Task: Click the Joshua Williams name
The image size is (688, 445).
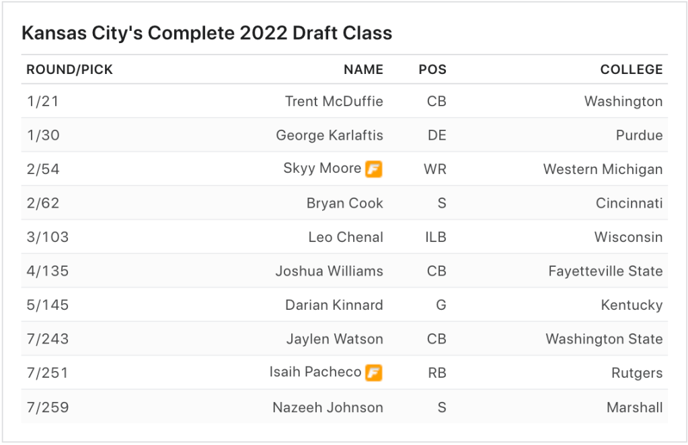Action: point(329,271)
